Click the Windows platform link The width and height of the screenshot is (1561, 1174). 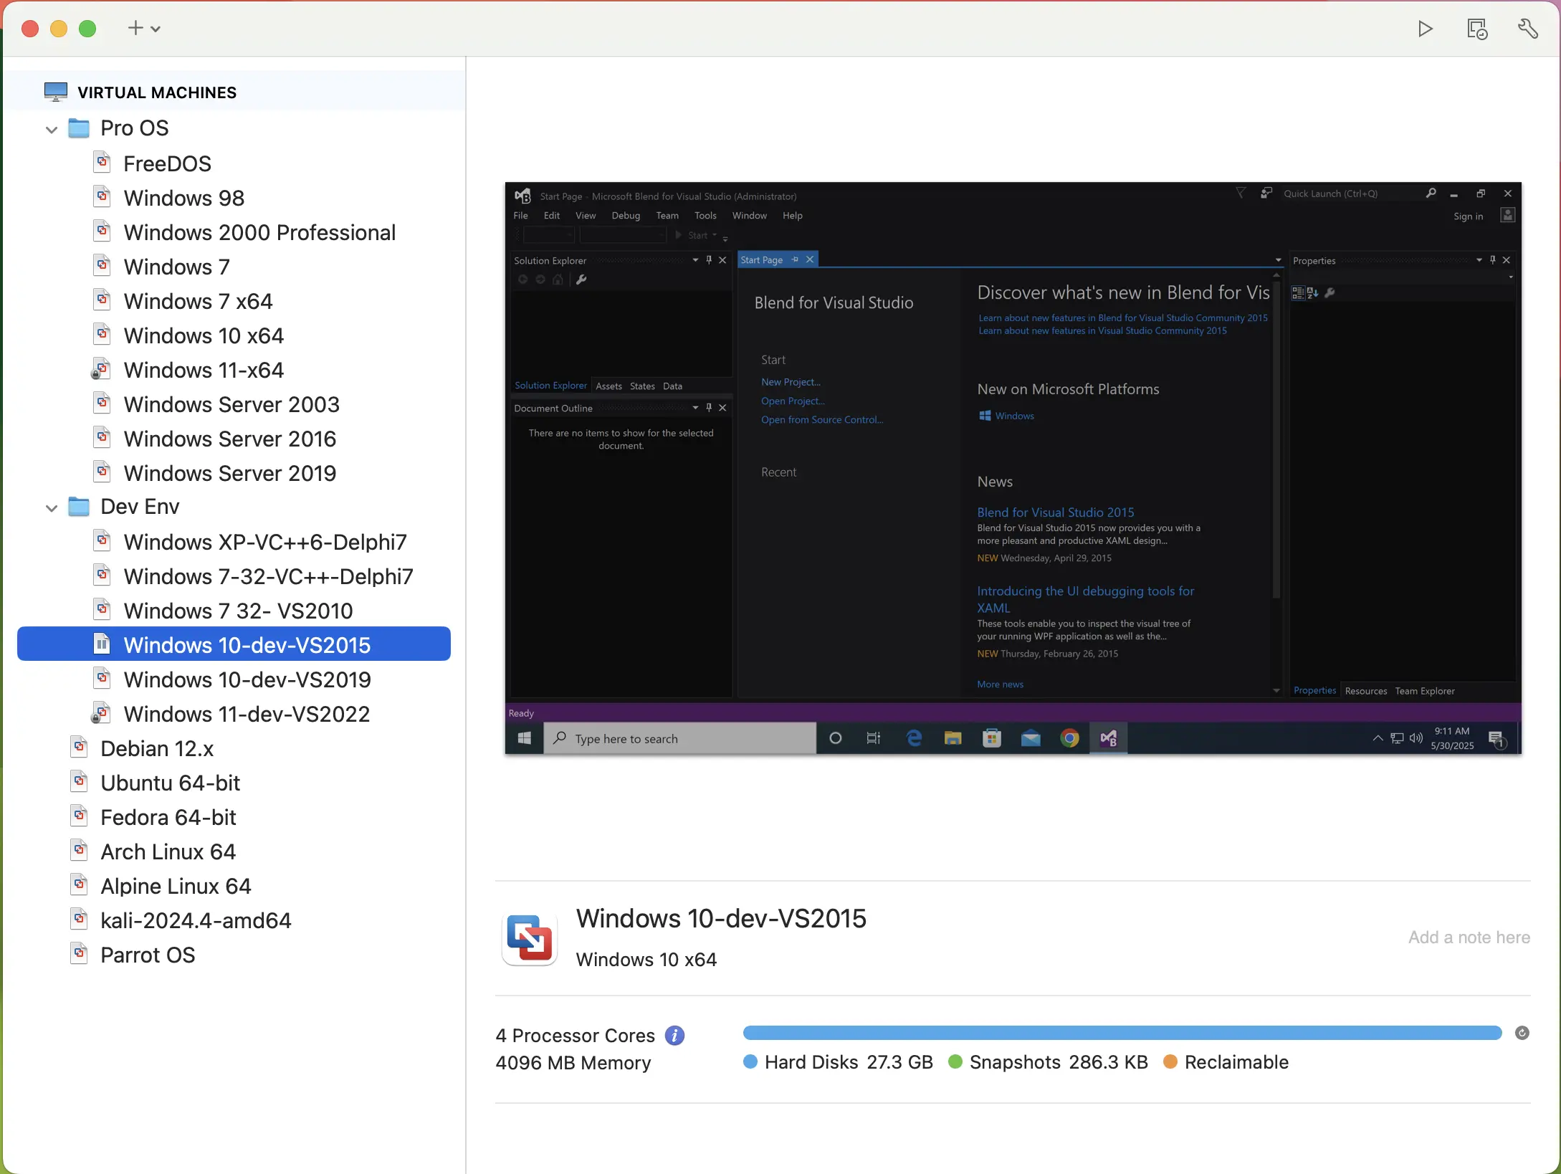[1007, 416]
